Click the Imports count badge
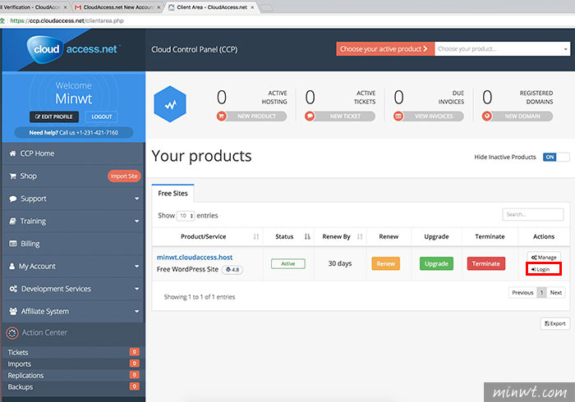Image resolution: width=575 pixels, height=402 pixels. pos(134,363)
